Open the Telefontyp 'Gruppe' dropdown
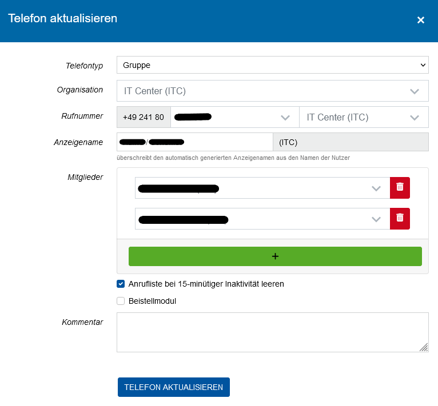This screenshot has width=438, height=406. pyautogui.click(x=272, y=65)
